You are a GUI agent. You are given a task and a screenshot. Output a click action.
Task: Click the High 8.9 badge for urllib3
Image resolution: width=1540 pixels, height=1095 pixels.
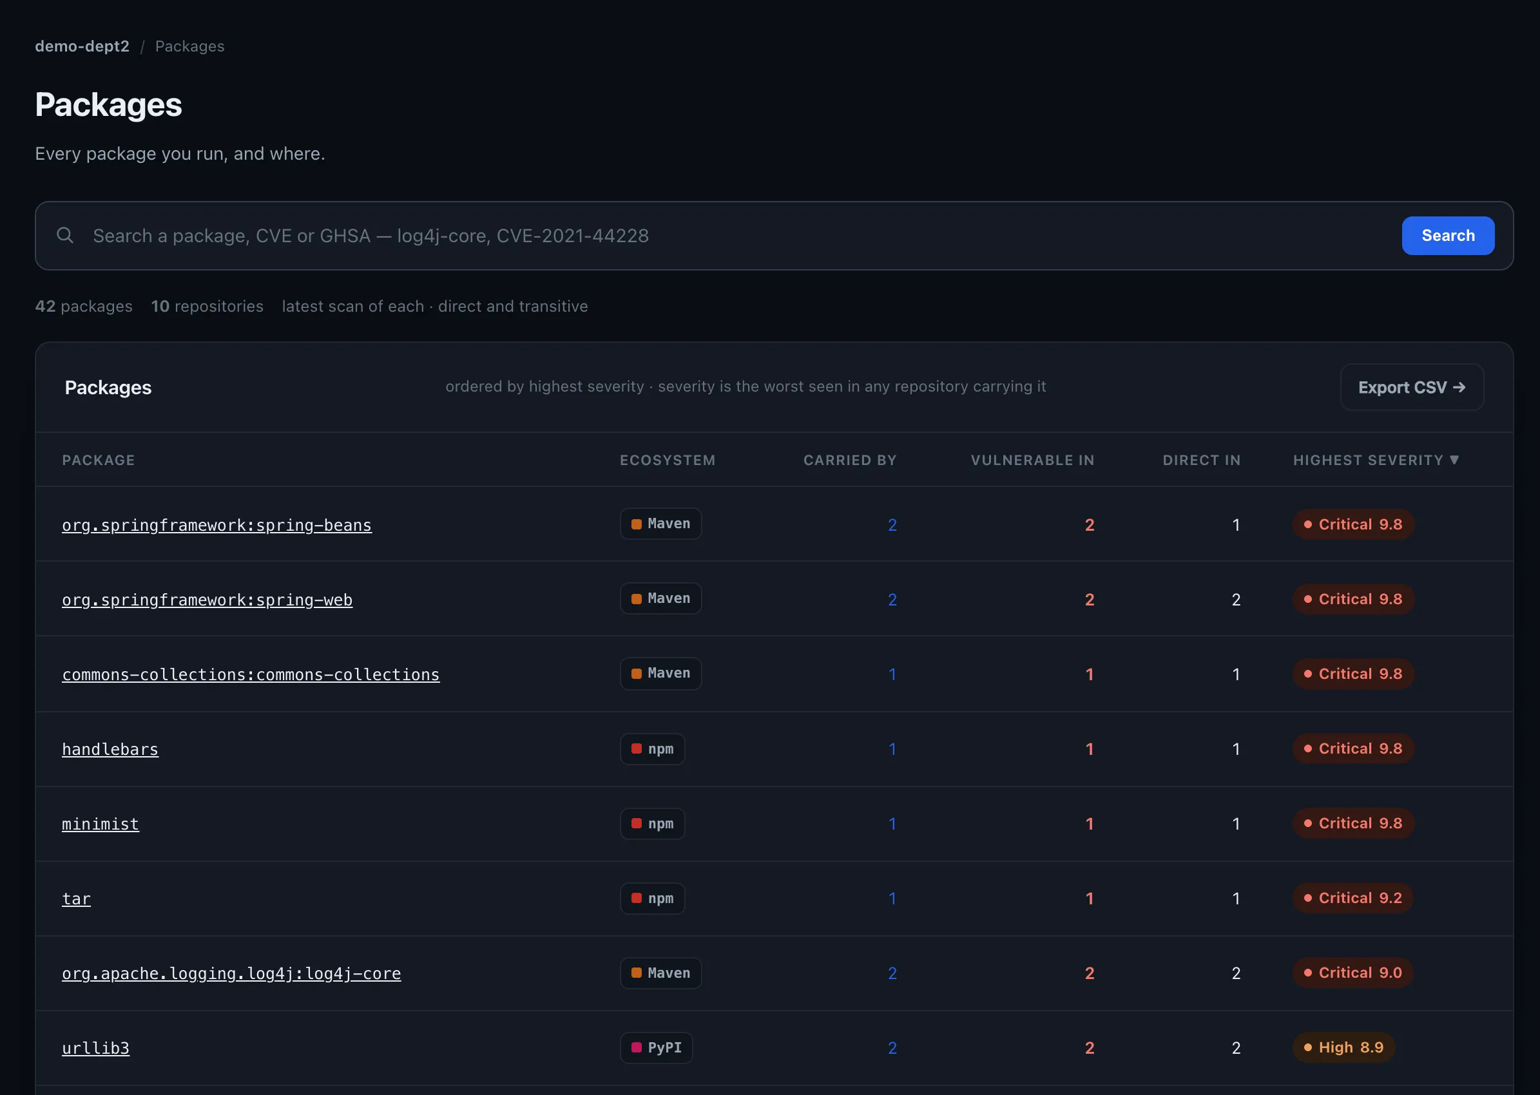(x=1343, y=1048)
